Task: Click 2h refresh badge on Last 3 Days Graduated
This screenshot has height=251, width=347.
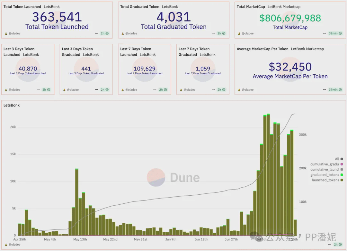Action: 105,89
